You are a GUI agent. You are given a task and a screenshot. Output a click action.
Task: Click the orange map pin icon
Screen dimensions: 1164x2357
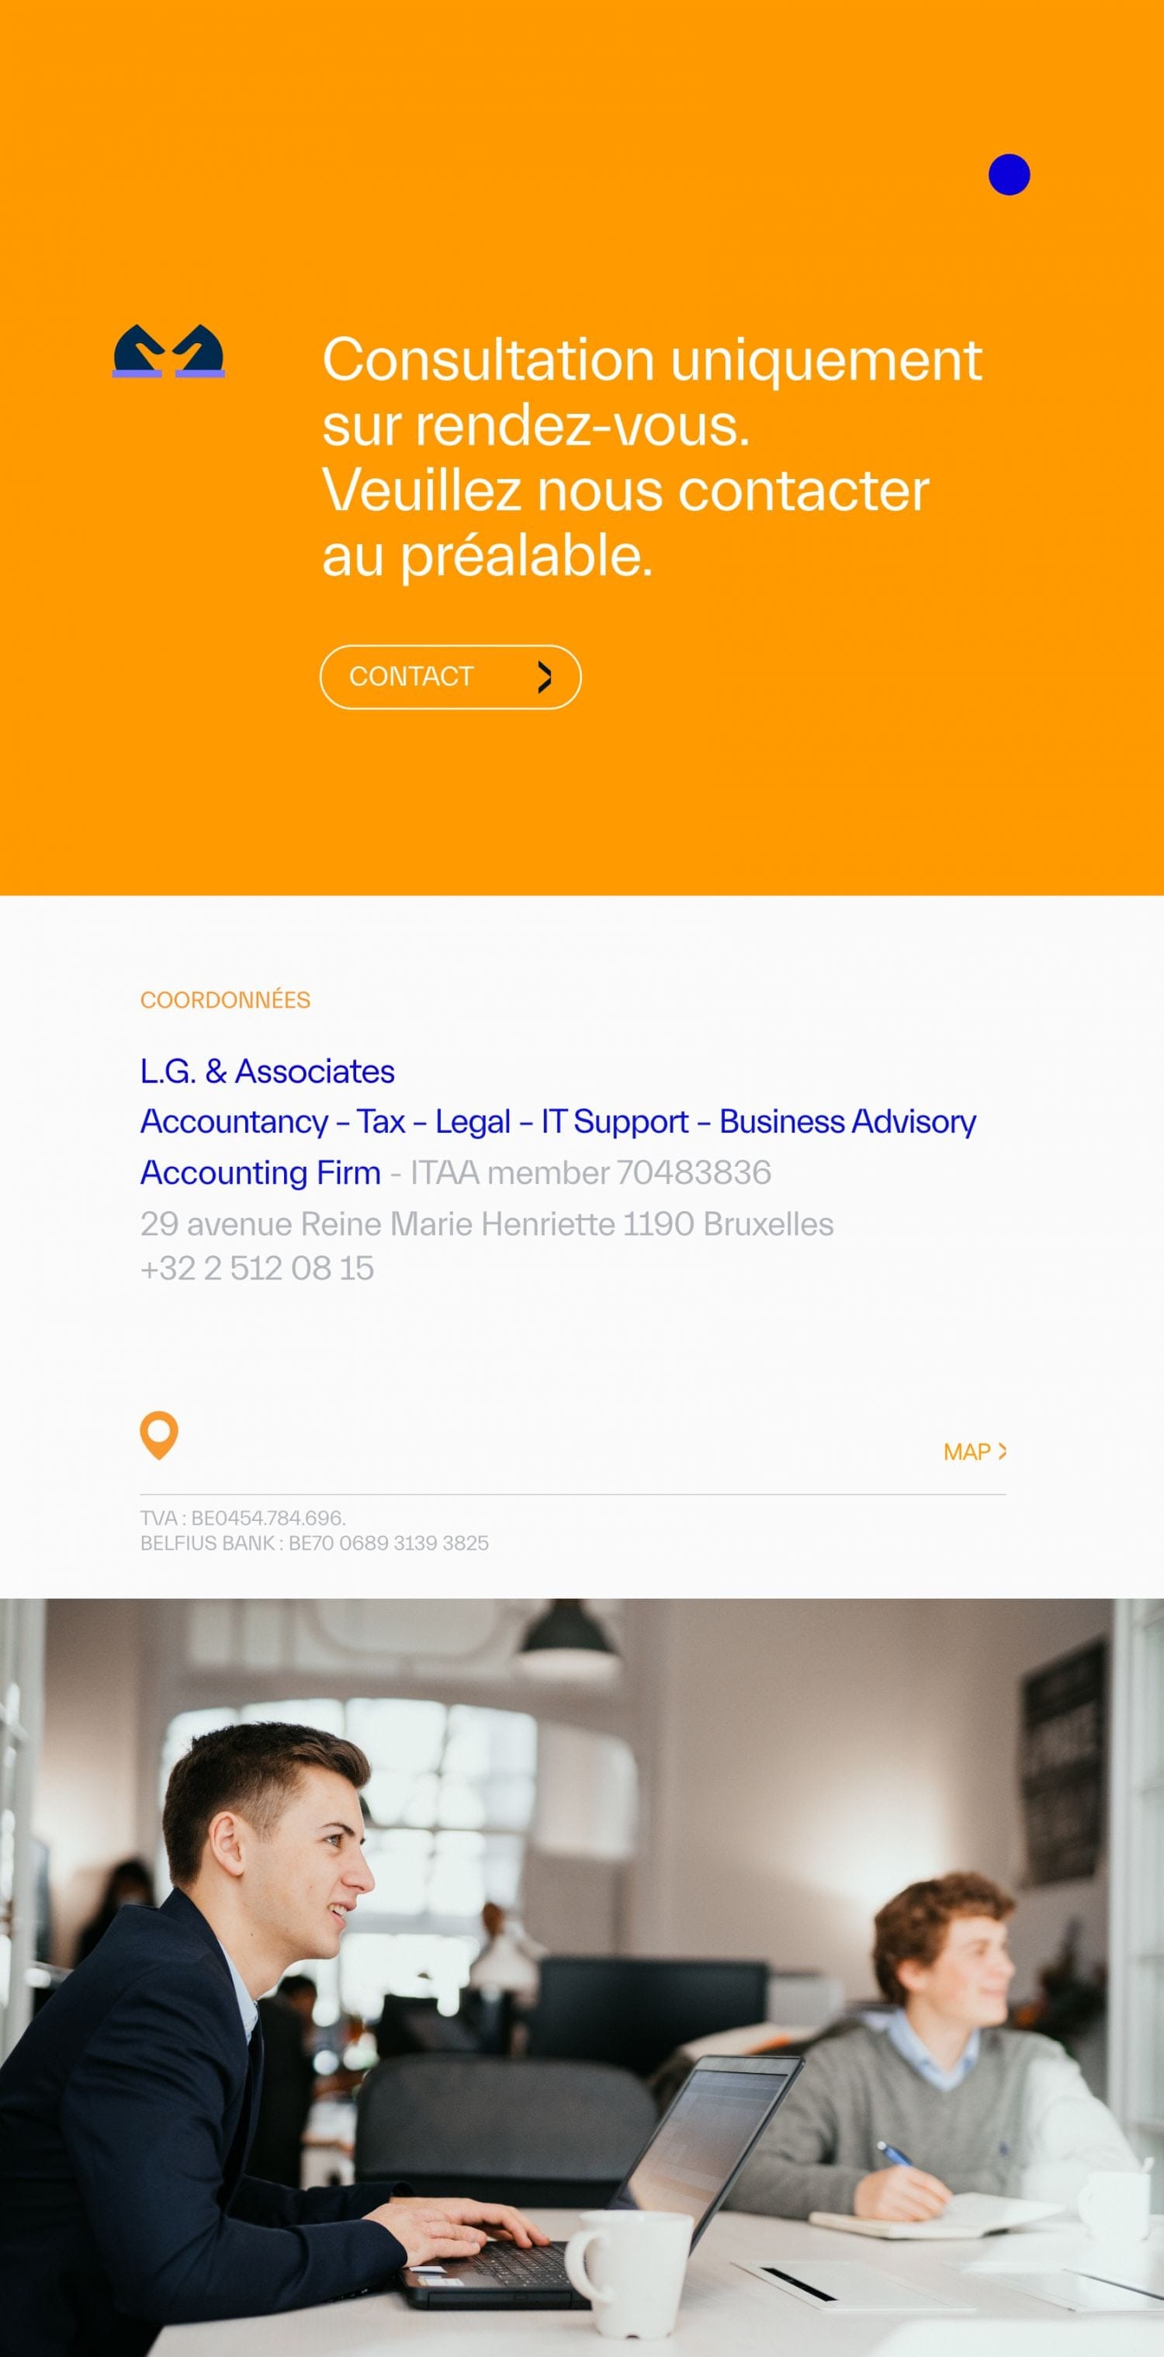click(159, 1435)
